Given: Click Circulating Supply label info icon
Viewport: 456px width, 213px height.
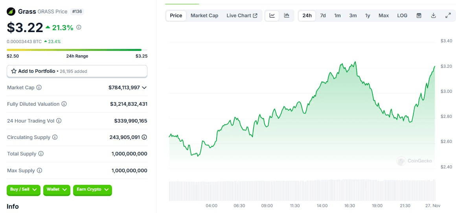Looking at the screenshot, I should 55,137.
